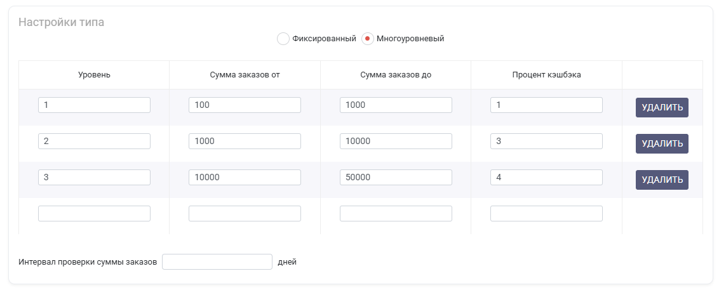The image size is (719, 290).
Task: Edit Процент кэшбэка field with value 3
Action: [x=546, y=141]
